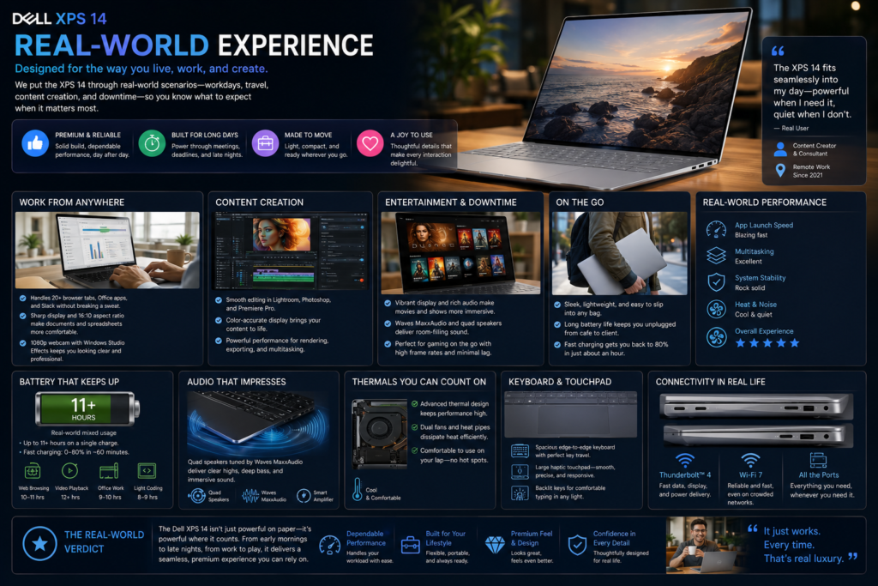Click the System Stability shield icon
The height and width of the screenshot is (586, 878).
coord(716,281)
